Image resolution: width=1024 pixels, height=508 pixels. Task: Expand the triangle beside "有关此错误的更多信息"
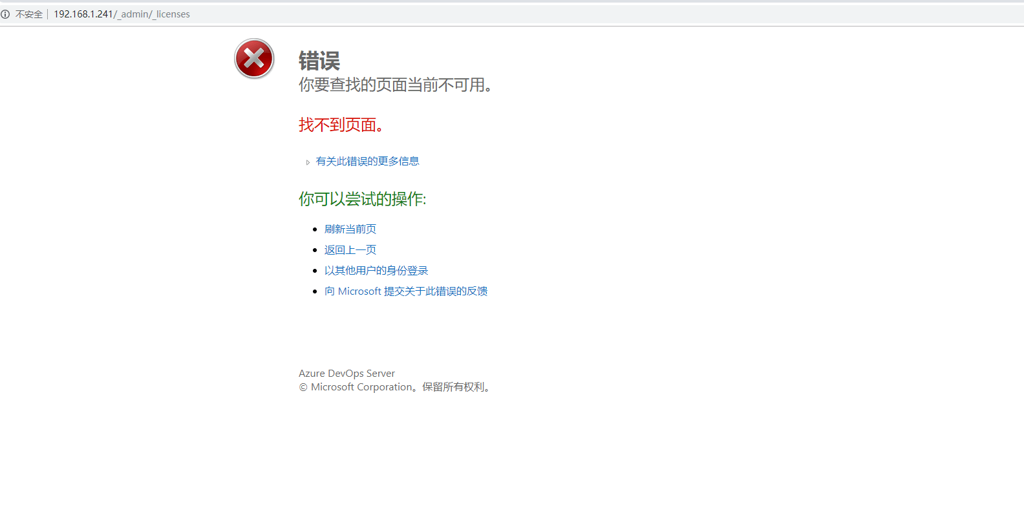[308, 162]
